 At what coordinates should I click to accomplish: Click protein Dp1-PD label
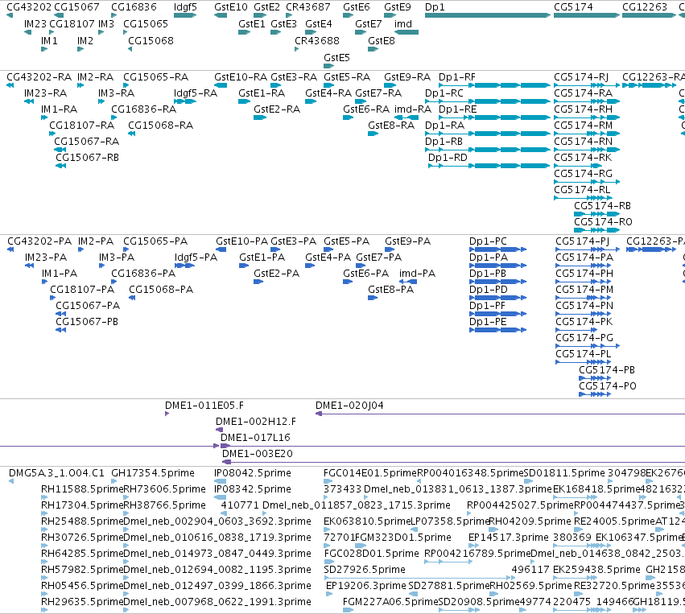(x=489, y=290)
